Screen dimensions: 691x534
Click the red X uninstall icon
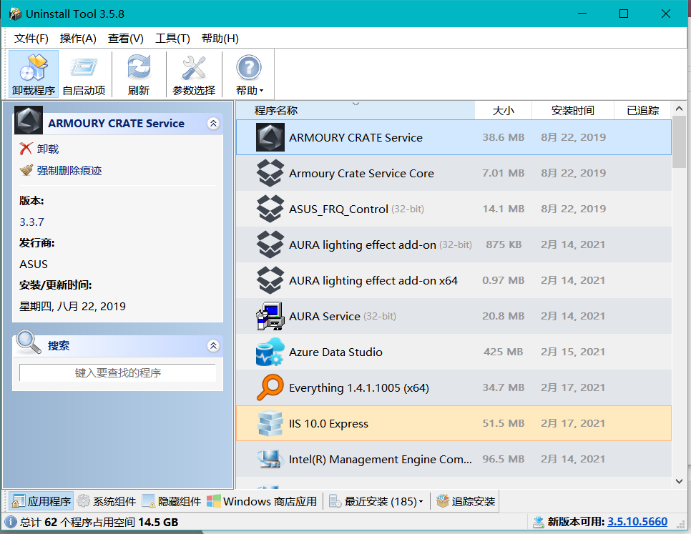(26, 149)
